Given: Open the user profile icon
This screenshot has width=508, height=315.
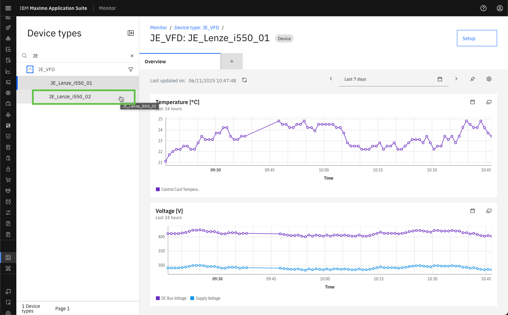Looking at the screenshot, I should tap(500, 8).
